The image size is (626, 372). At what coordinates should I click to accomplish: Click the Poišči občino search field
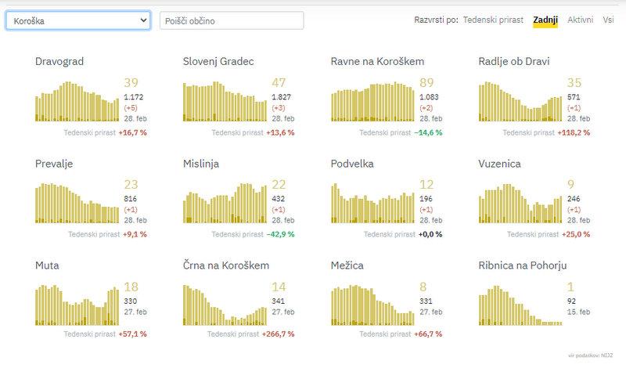pyautogui.click(x=232, y=20)
